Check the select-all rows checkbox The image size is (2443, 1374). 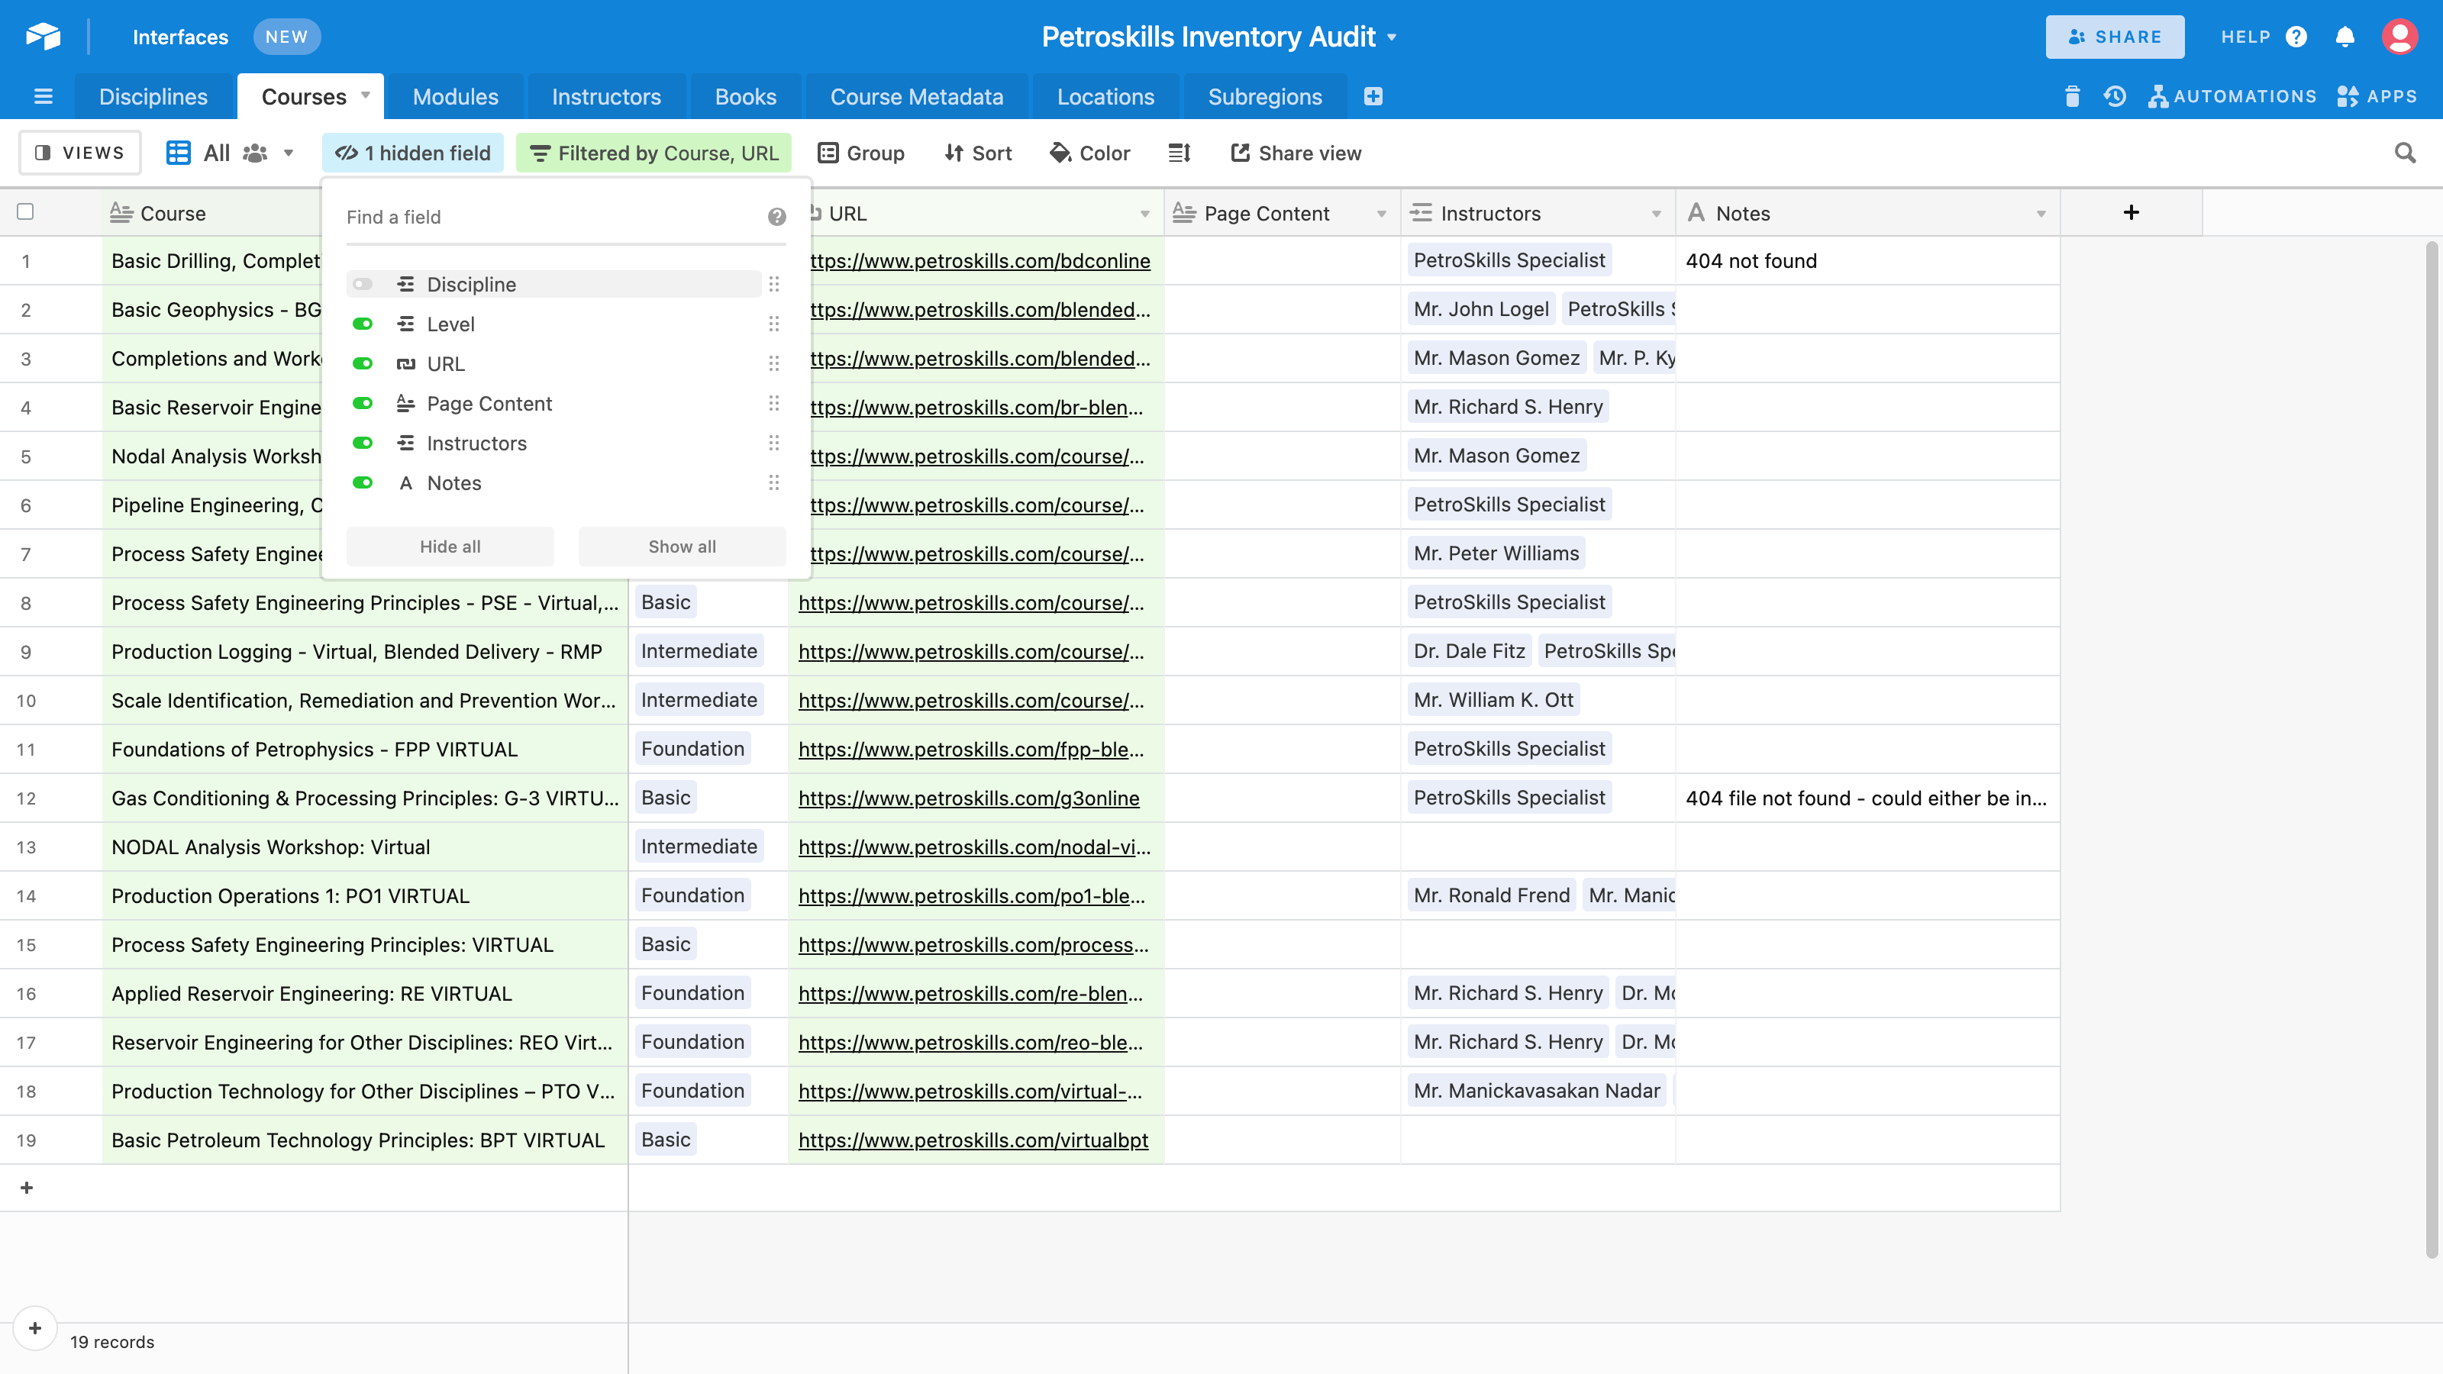pyautogui.click(x=26, y=212)
